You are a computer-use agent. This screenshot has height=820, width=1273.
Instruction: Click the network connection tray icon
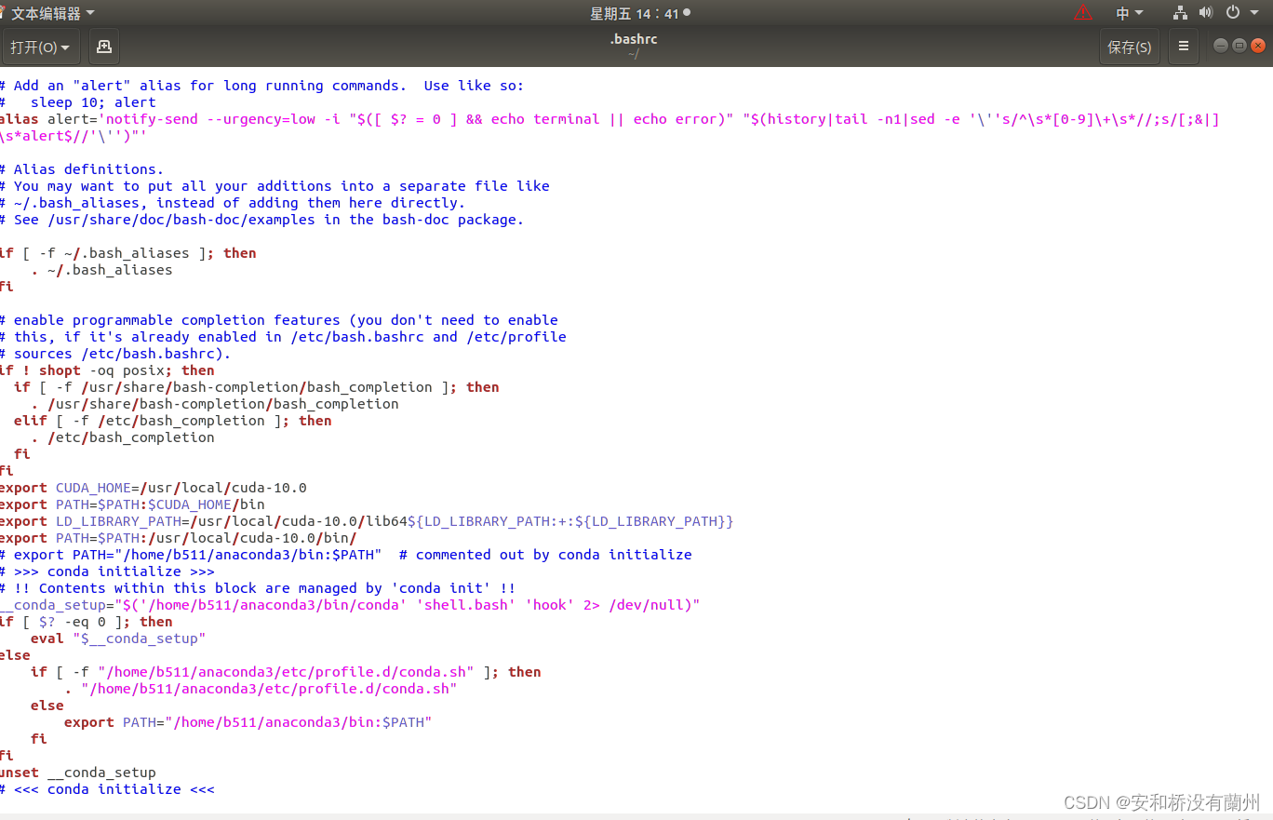[1181, 13]
